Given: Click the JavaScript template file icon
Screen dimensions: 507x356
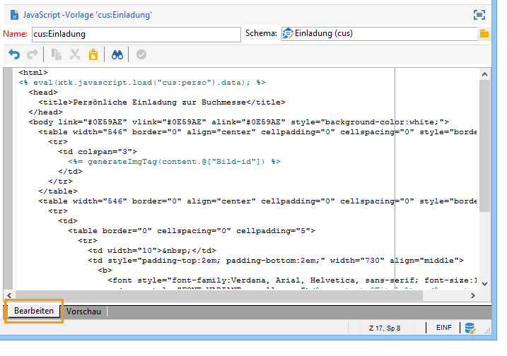Looking at the screenshot, I should pos(14,15).
